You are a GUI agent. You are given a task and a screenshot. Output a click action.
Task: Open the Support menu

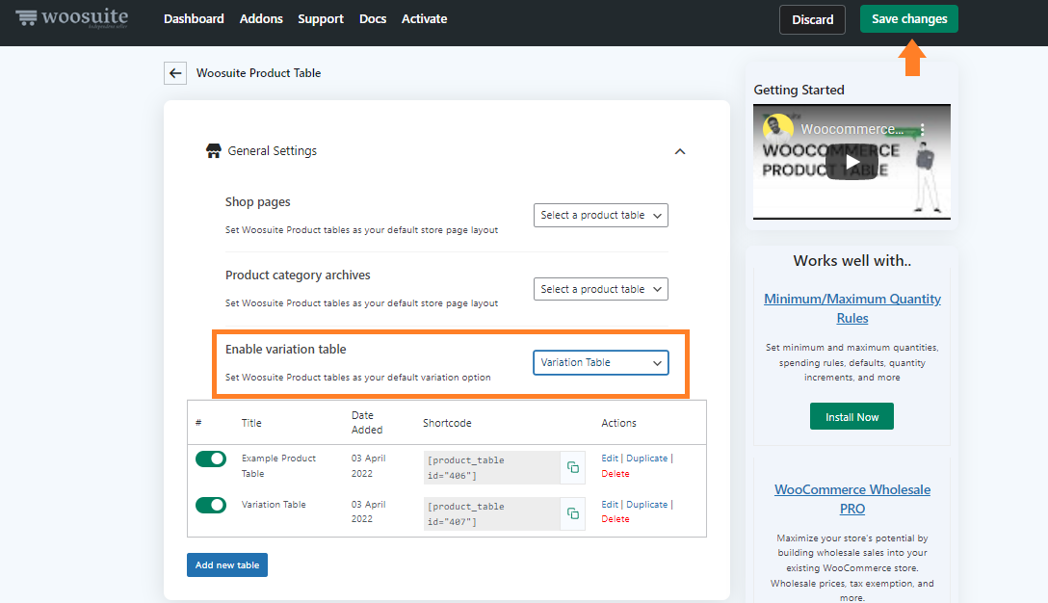click(321, 18)
